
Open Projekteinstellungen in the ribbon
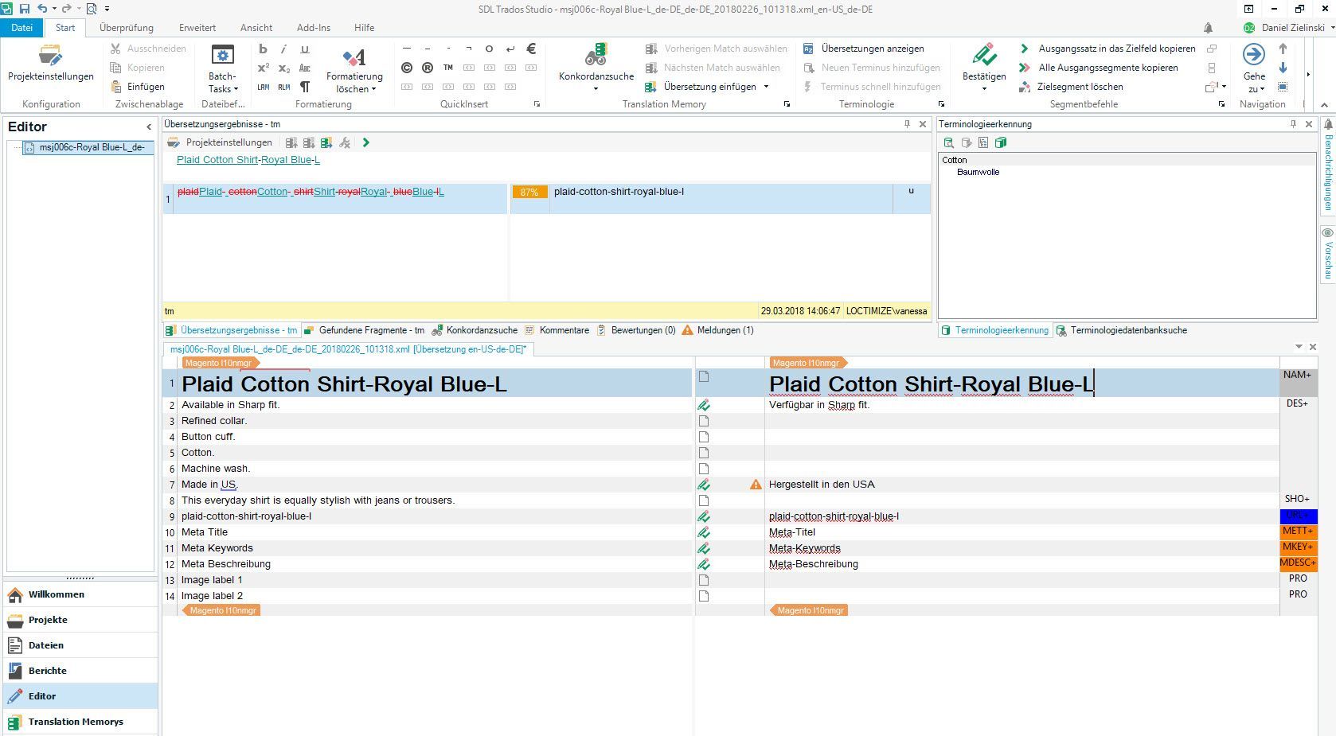tap(50, 63)
